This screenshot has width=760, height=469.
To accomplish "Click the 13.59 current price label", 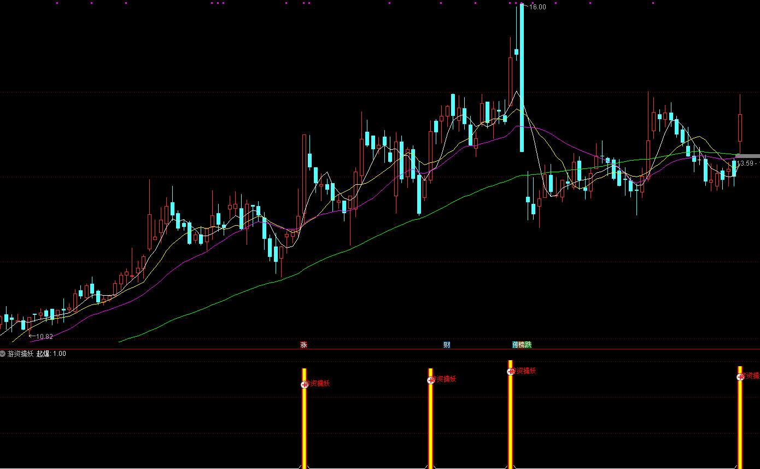I will (747, 163).
